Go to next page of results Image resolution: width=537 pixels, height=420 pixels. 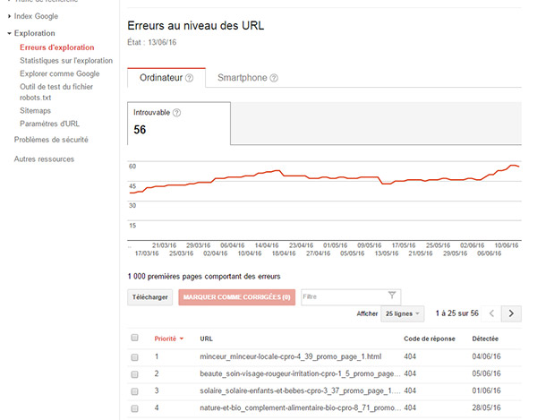coord(511,313)
